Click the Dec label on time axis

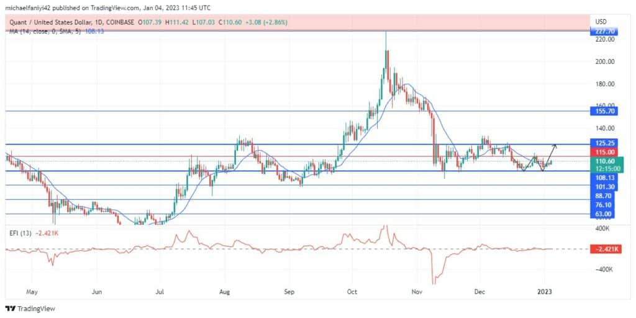[480, 291]
